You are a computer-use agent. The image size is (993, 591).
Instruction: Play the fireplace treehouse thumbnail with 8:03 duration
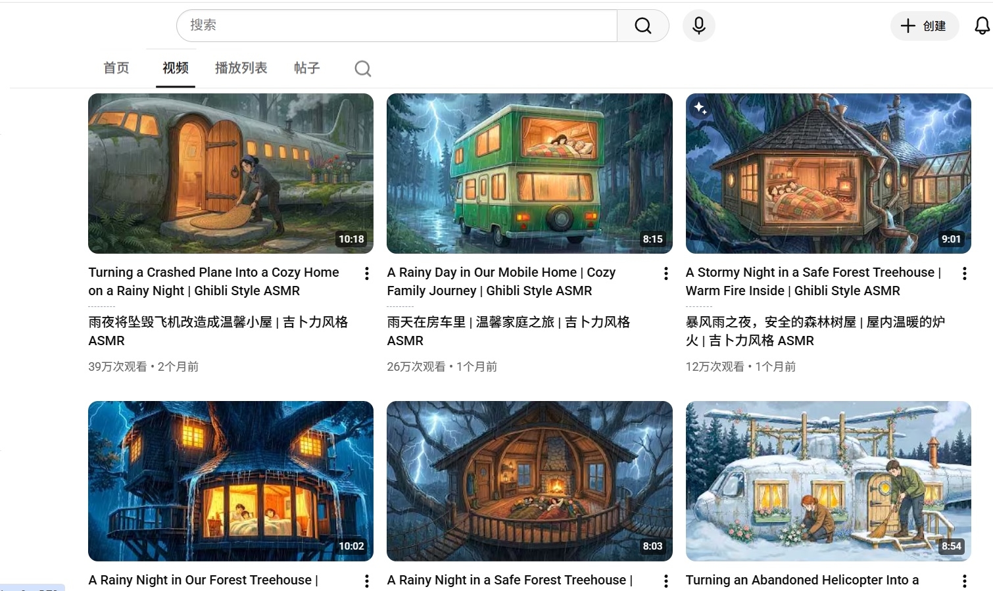tap(529, 481)
